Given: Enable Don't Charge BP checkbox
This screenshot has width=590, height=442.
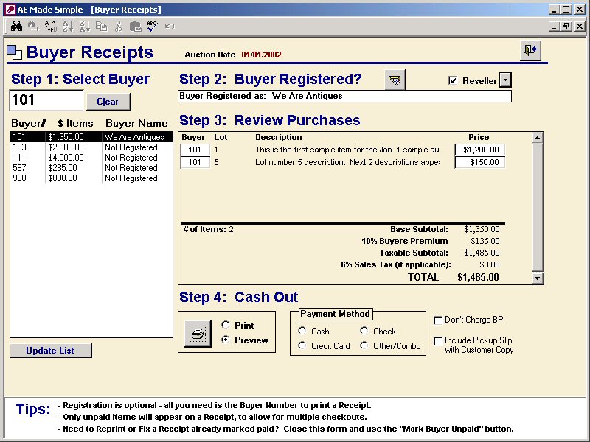Looking at the screenshot, I should (x=438, y=320).
